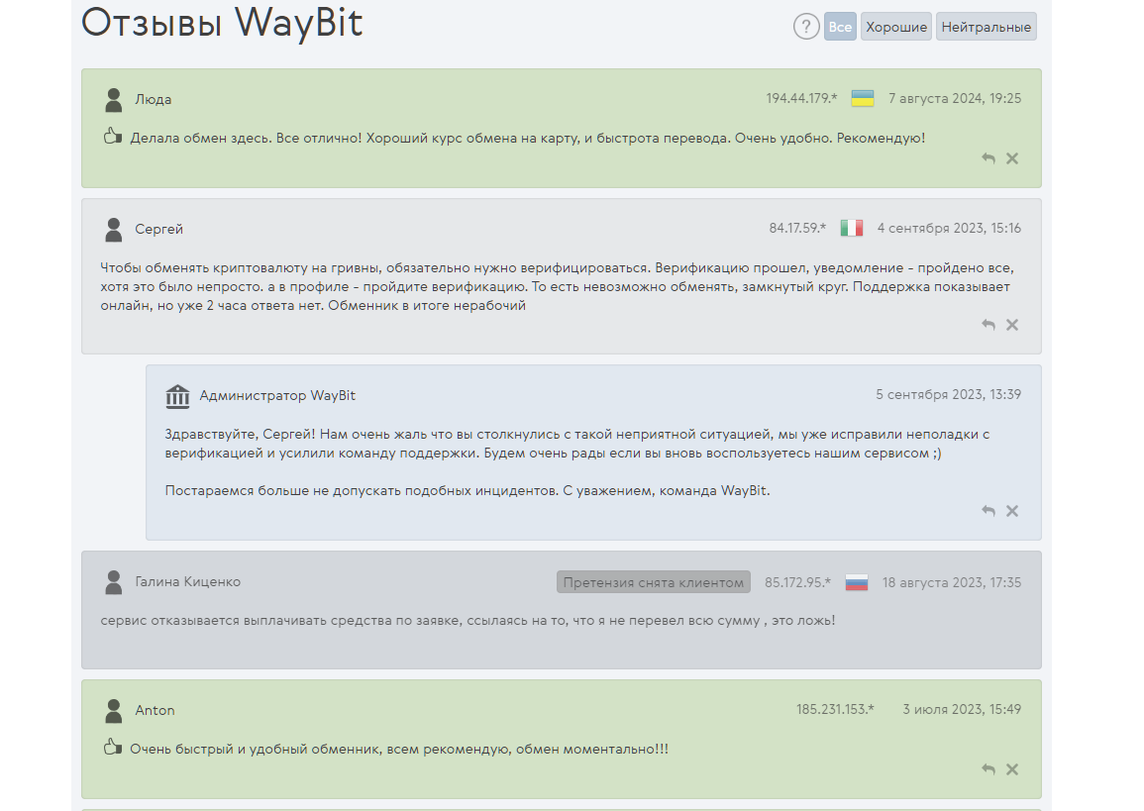Click the thumbs-up icon in Люда's review
Image resolution: width=1144 pixels, height=811 pixels.
[112, 136]
